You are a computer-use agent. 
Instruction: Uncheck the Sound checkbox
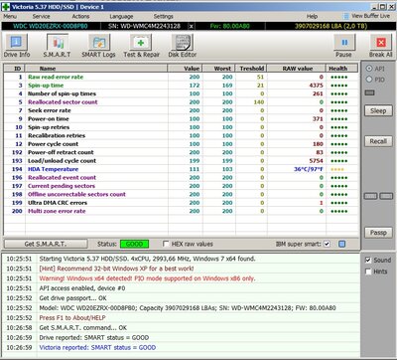368,260
